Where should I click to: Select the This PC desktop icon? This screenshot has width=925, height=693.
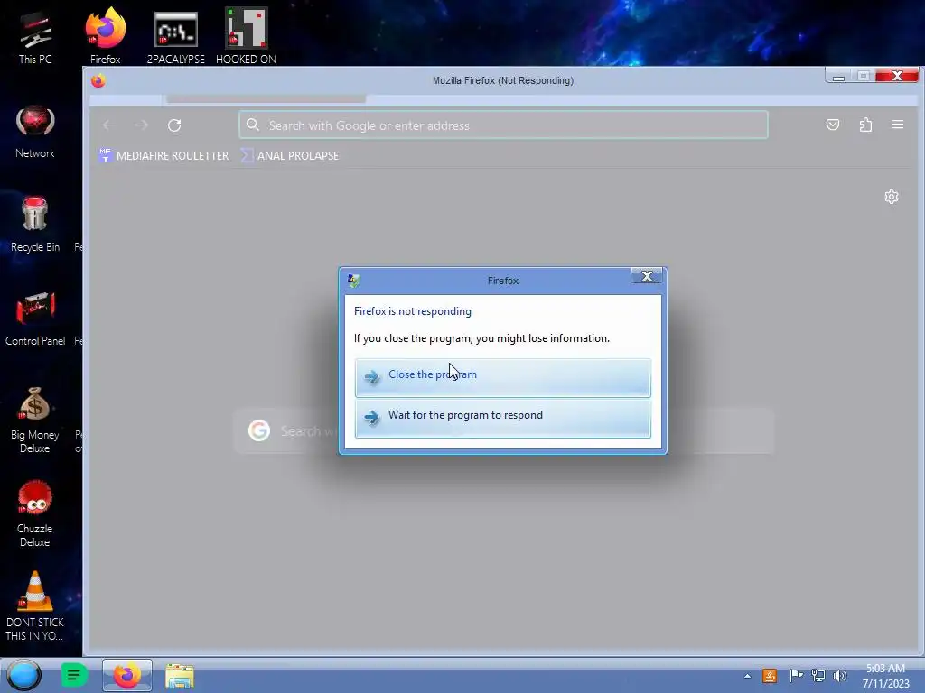[35, 38]
